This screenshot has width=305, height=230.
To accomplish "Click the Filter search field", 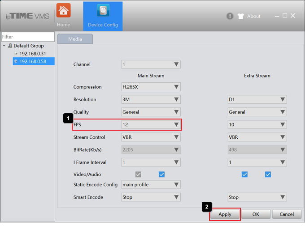I will [28, 37].
